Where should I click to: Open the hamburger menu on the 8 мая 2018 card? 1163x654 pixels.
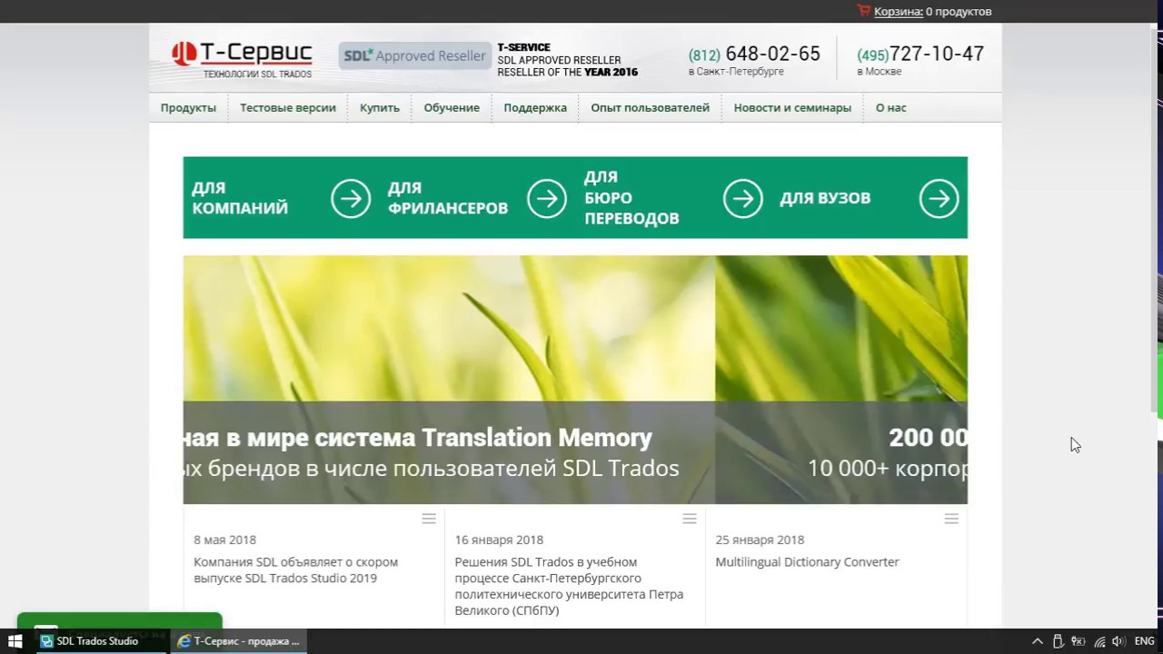tap(429, 519)
